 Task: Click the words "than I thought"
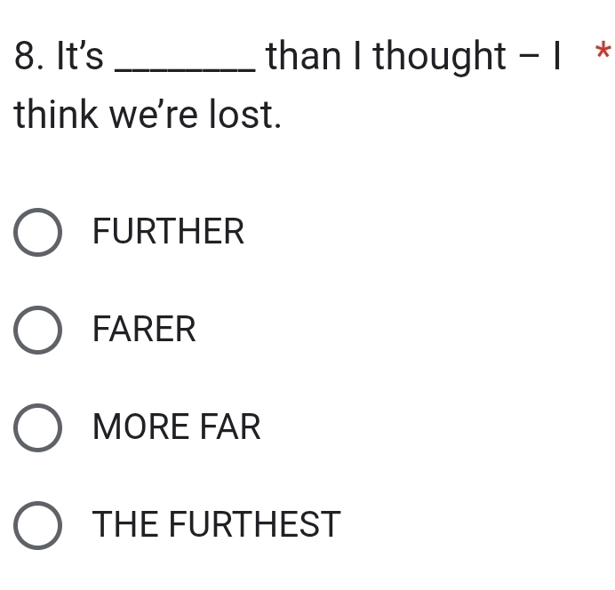(x=386, y=56)
